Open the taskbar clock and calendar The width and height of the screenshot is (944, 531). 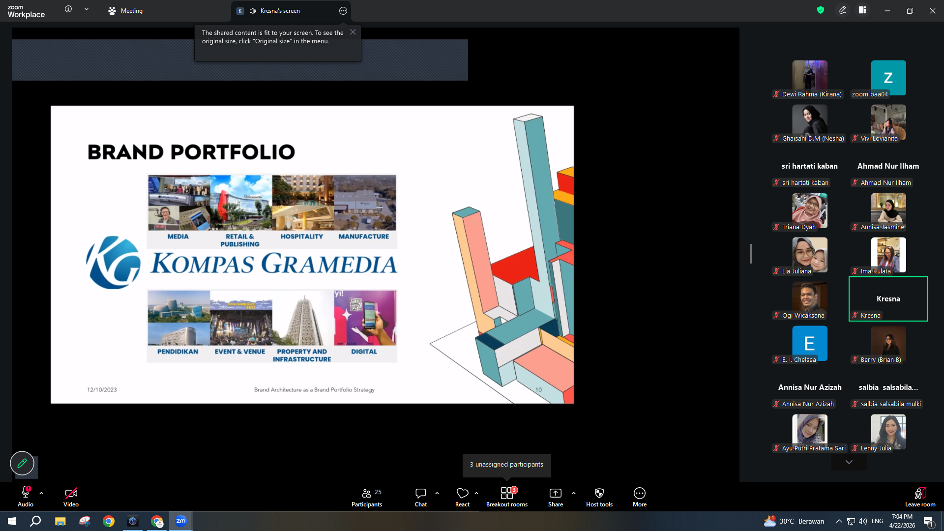pos(902,521)
